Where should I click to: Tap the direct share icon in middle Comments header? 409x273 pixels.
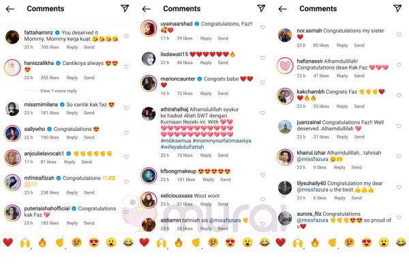(x=261, y=8)
